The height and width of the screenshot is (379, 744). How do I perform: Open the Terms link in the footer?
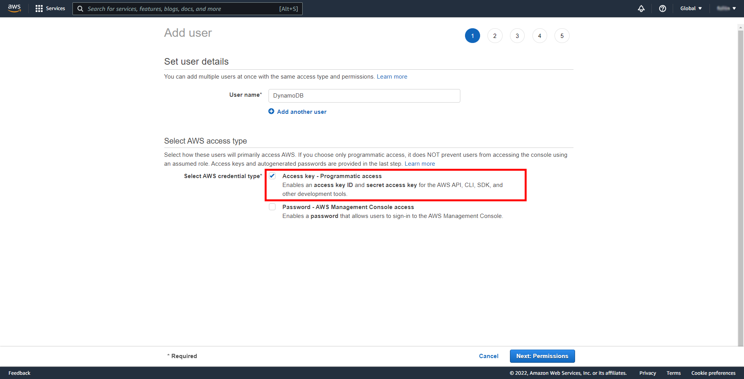(673, 373)
